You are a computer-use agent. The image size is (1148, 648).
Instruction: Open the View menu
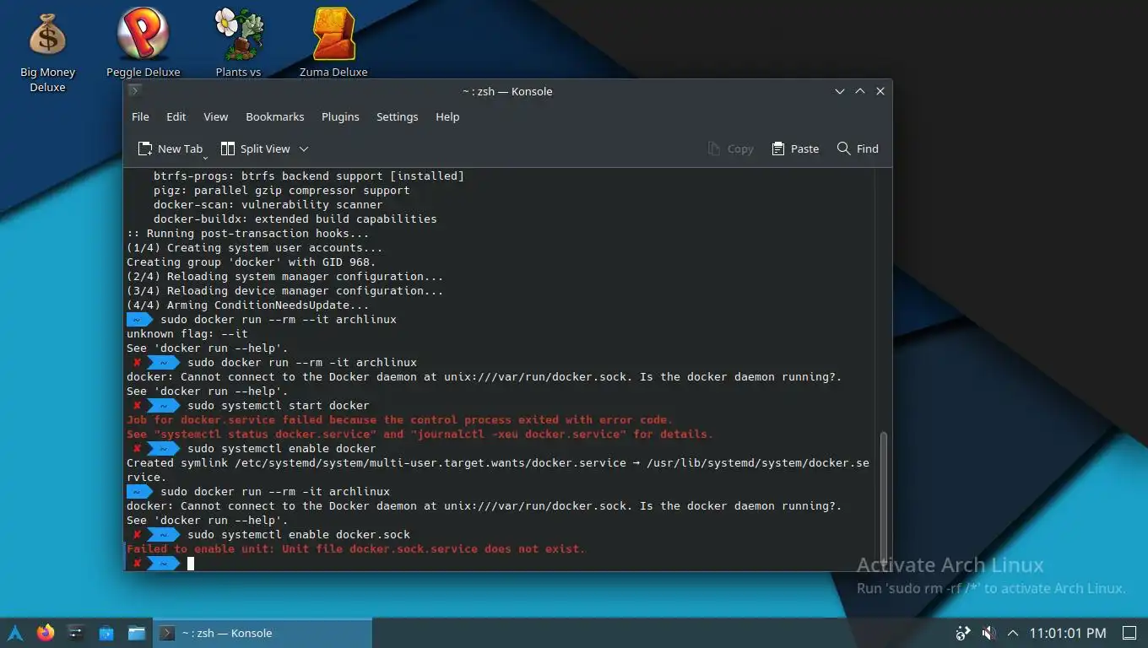click(x=215, y=116)
